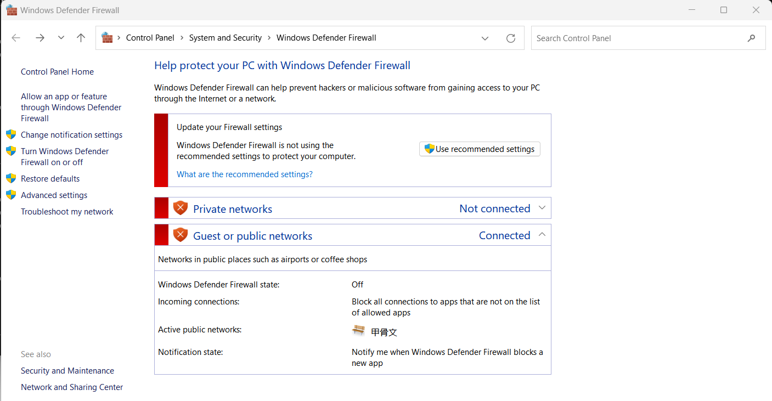Open Allow an app or feature link
The width and height of the screenshot is (772, 401).
(x=71, y=108)
